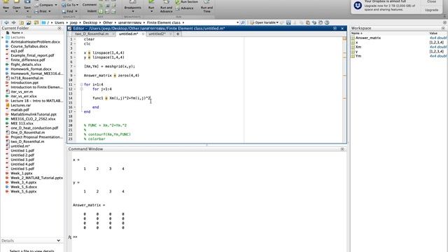Open Workspace panel actions menu
This screenshot has width=448, height=252.
(x=443, y=28)
